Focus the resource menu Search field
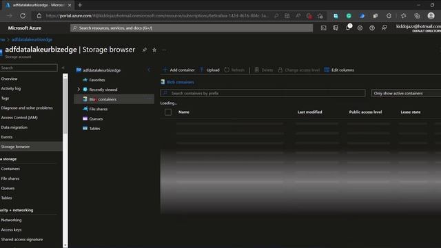This screenshot has height=248, width=441. coord(29,68)
